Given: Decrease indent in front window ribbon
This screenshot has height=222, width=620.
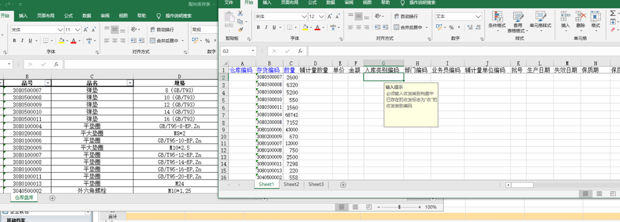Looking at the screenshot, I should [377, 27].
